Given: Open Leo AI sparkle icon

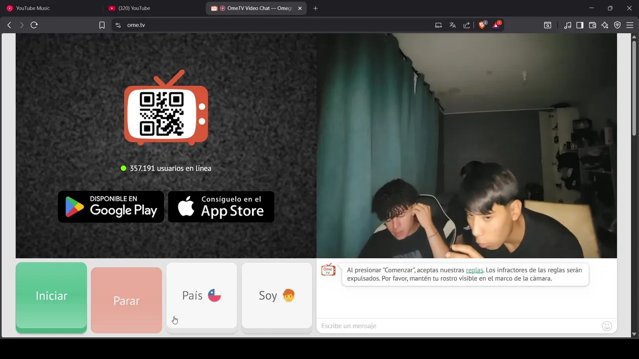Looking at the screenshot, I should coord(605,25).
